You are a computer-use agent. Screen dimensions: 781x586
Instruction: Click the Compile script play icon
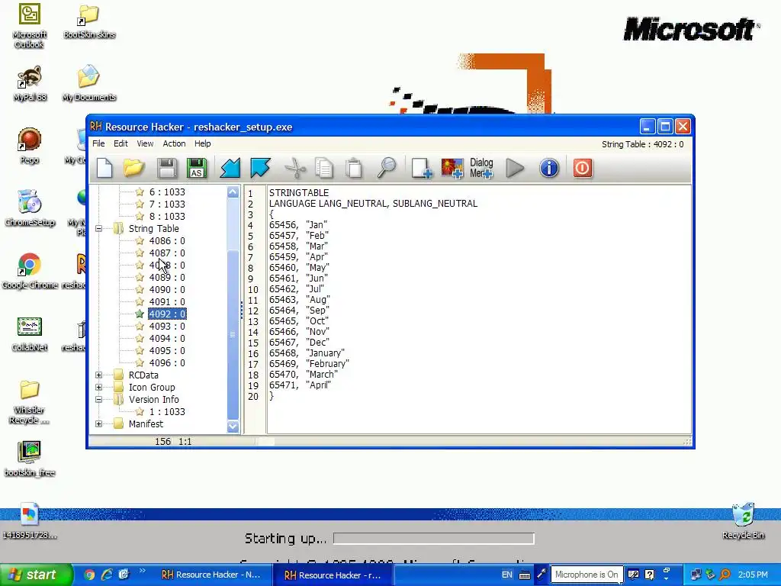pos(515,168)
